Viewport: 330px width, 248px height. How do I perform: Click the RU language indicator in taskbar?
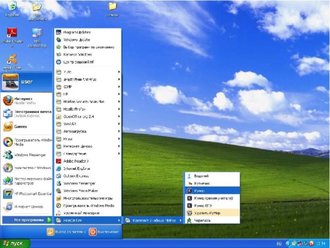point(279,243)
